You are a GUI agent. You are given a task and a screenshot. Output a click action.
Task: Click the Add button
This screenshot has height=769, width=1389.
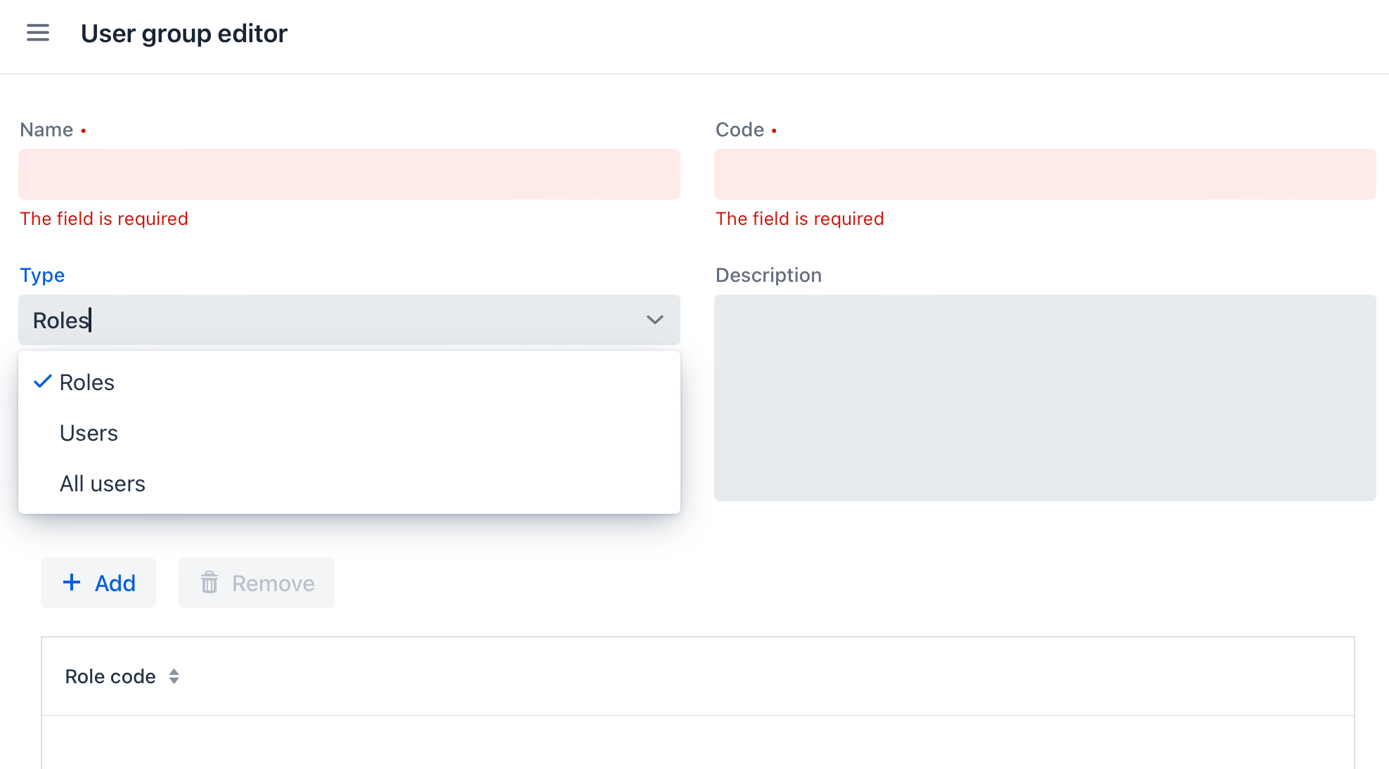click(98, 582)
